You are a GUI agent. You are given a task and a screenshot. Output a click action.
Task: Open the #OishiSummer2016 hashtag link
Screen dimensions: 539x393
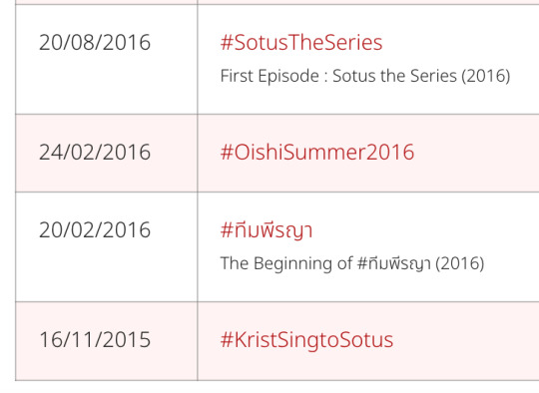point(317,153)
